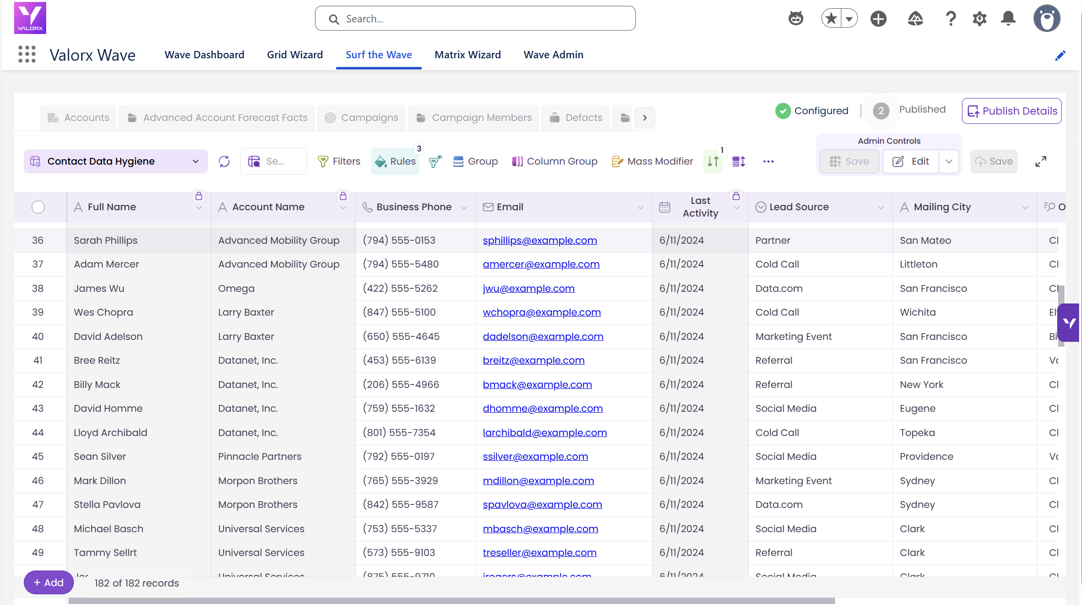Open the Business Phone column menu chevron

(x=464, y=208)
